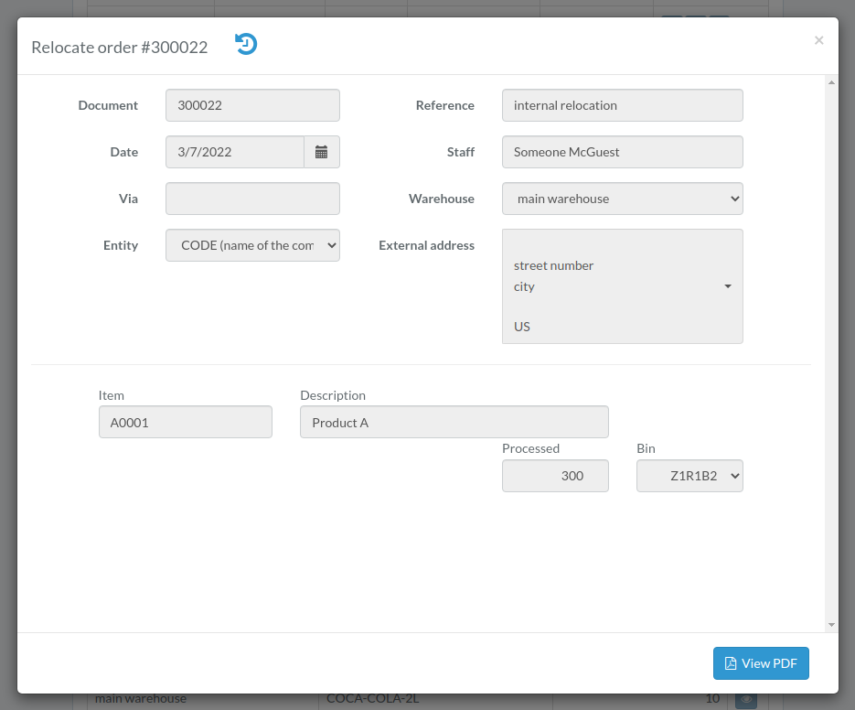This screenshot has height=710, width=855.
Task: Open the Bin dropdown showing Z1R1B2
Action: [689, 476]
